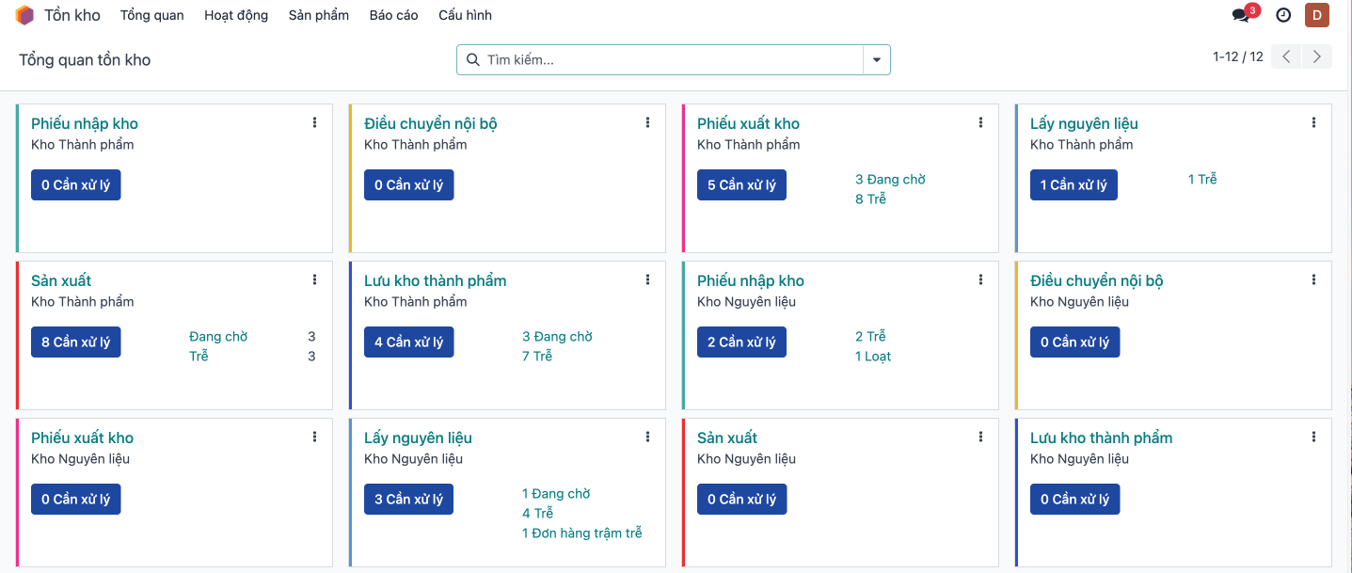Viewport: 1352px width, 573px height.
Task: Click the search magnifier icon
Action: pos(473,60)
